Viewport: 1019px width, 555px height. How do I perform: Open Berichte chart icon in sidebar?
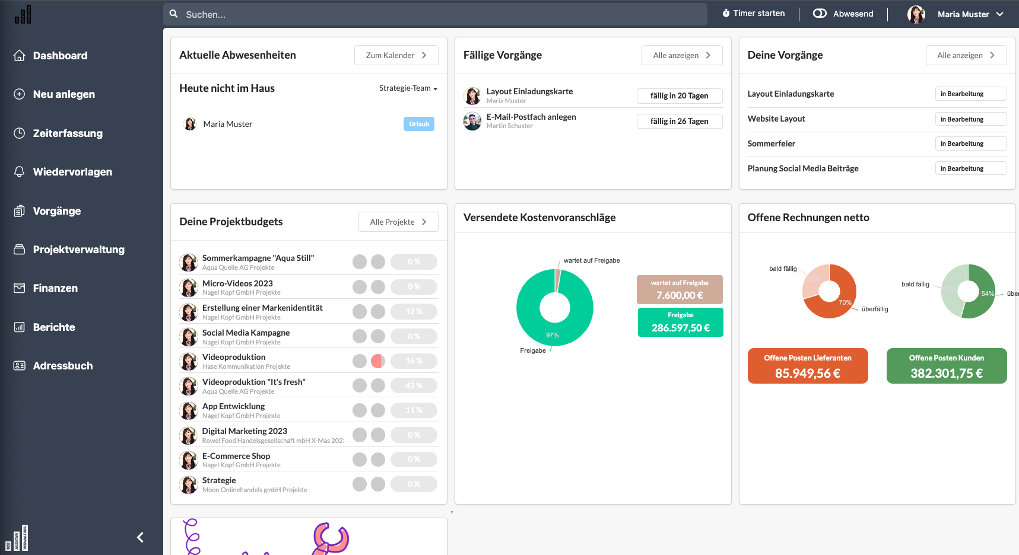pyautogui.click(x=20, y=327)
